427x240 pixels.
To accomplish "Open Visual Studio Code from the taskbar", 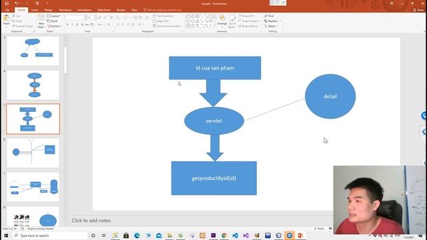I will point(235,235).
